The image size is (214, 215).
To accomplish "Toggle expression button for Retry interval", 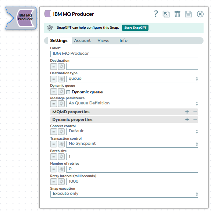I will 54,182.
